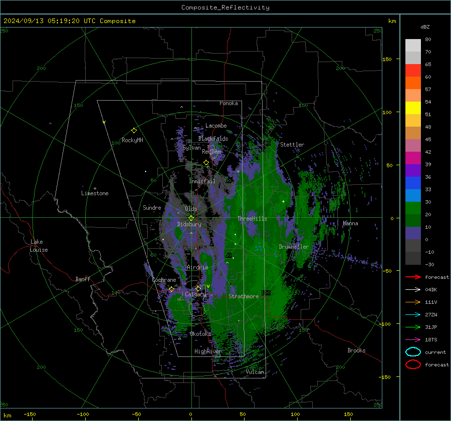Click the Lacombe city label
The height and width of the screenshot is (421, 451).
(x=216, y=126)
